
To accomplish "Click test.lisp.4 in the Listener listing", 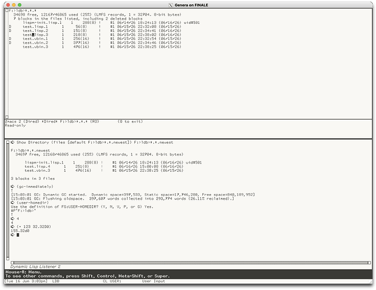I will tap(37, 166).
